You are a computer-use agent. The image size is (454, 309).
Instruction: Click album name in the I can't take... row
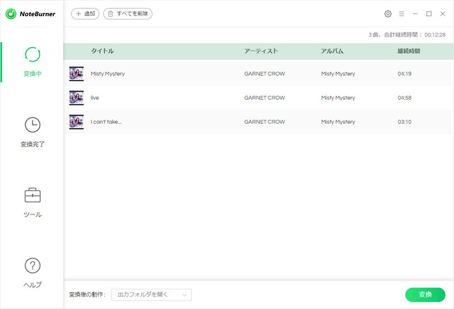click(x=338, y=122)
